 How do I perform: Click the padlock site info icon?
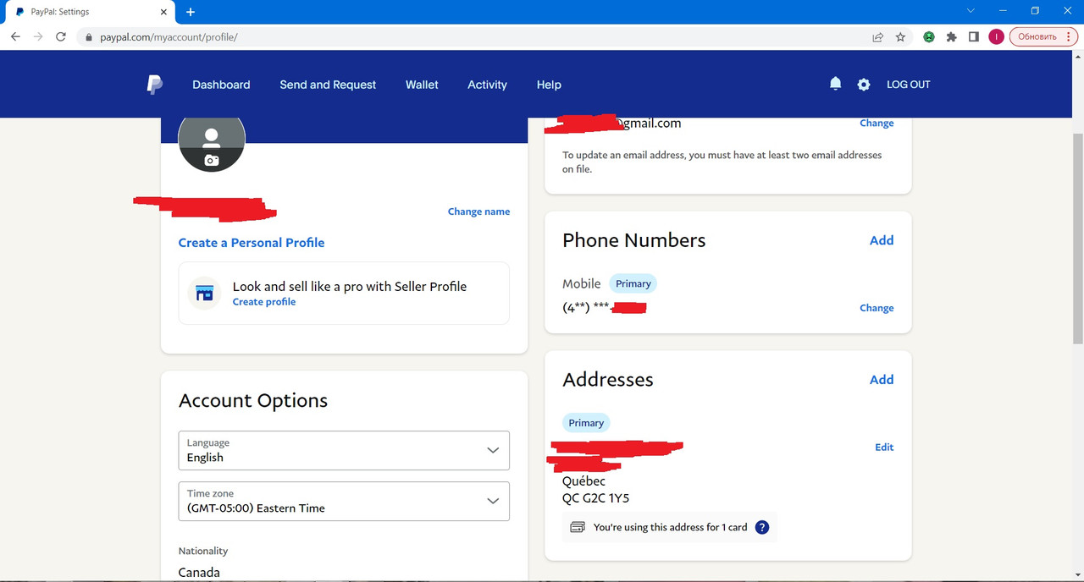point(88,37)
